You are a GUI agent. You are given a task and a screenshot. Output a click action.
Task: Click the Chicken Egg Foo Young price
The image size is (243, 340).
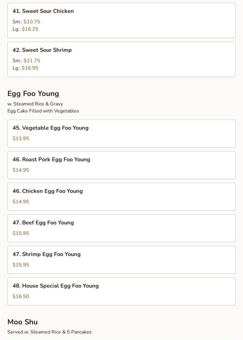point(21,202)
